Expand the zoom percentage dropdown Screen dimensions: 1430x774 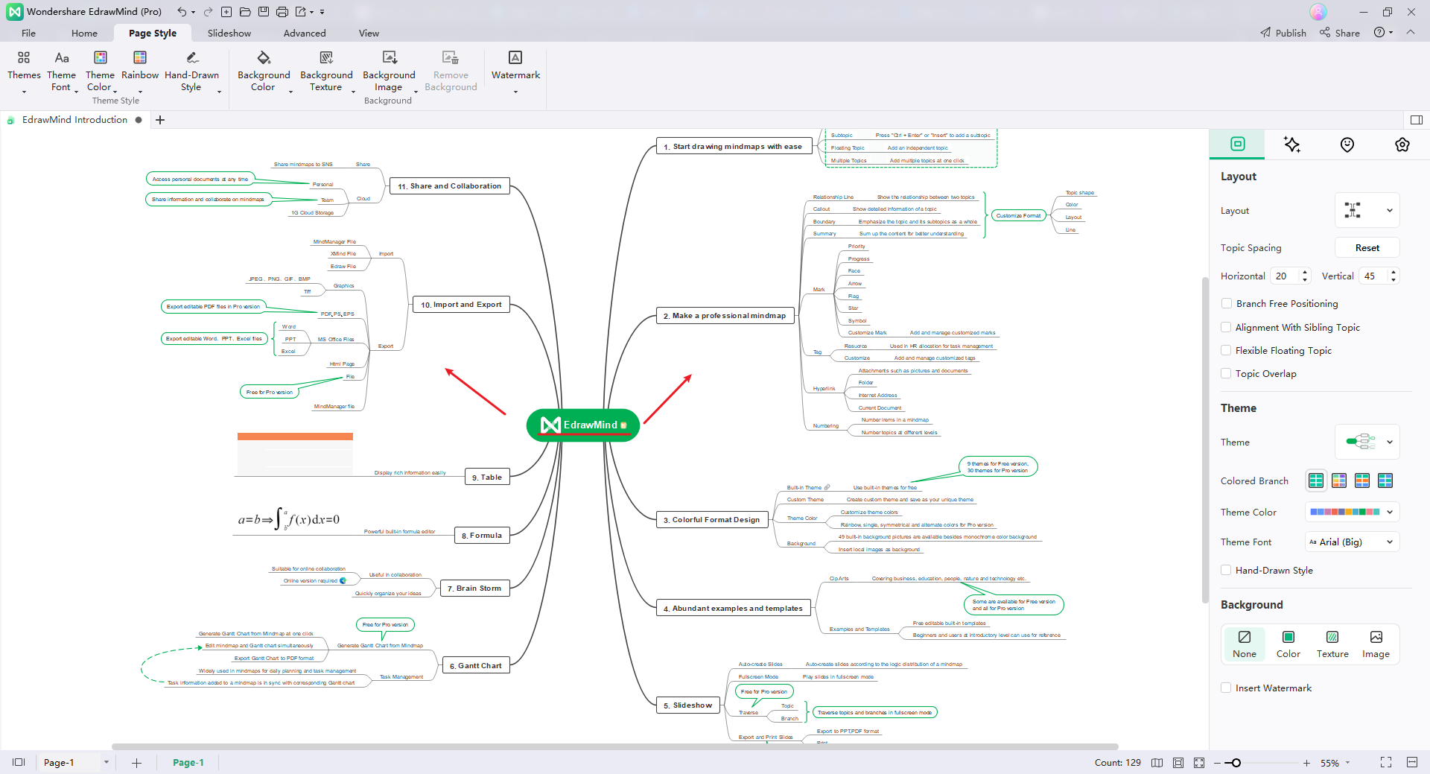coord(1347,763)
